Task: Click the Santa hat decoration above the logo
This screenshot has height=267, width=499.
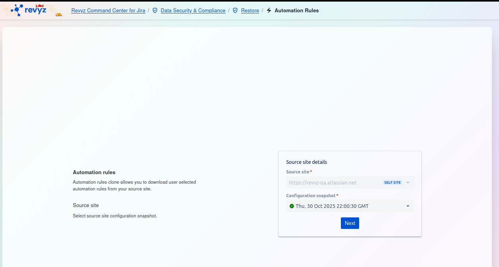Action: tap(39, 6)
